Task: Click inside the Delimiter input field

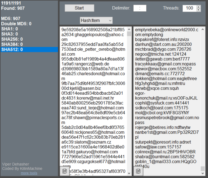Action: [140, 8]
